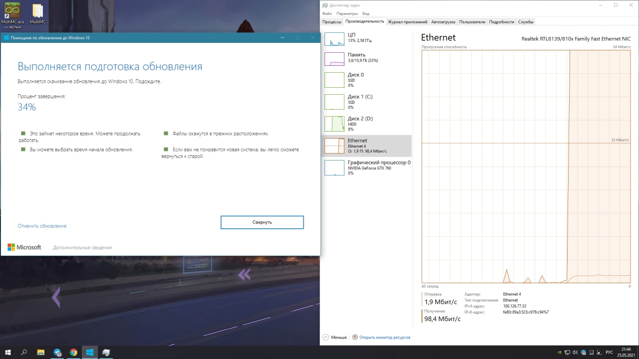
Task: Select ЦП performance graph entry
Action: coord(367,39)
